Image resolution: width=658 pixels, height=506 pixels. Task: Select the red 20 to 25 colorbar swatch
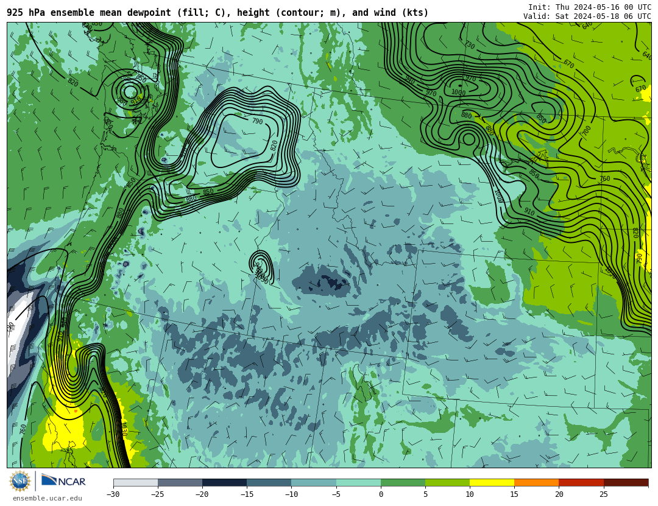[x=581, y=482]
